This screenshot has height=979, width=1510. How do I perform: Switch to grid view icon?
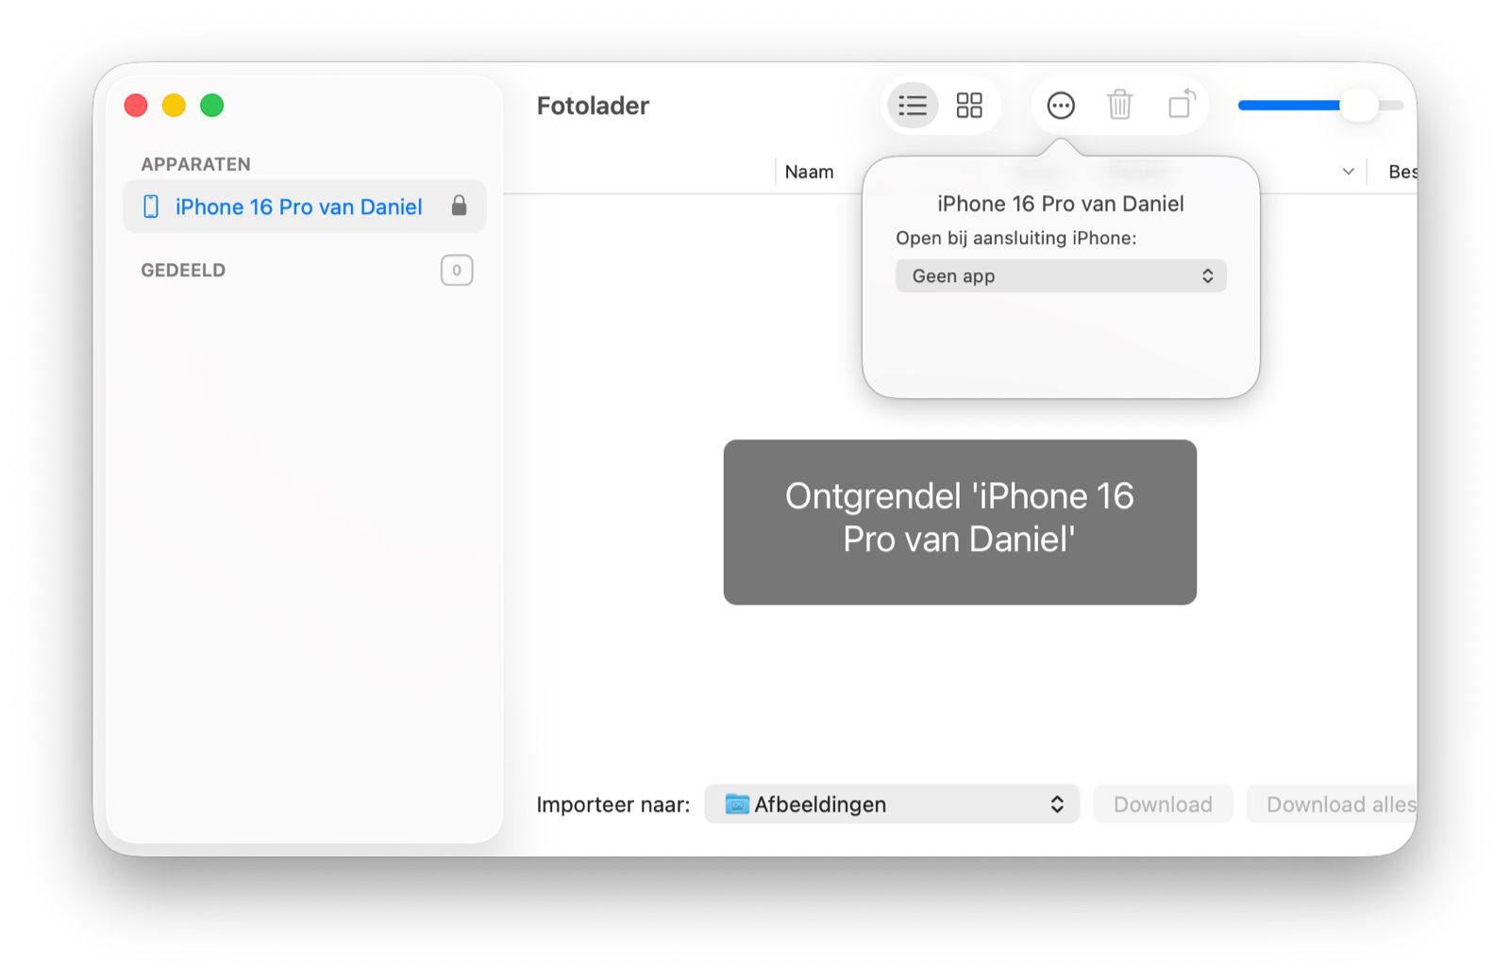point(969,105)
